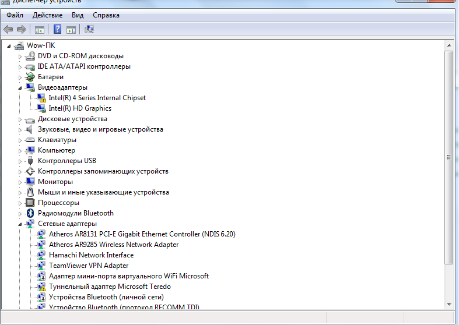Expand IDE ATA/ATAPI контроллеры node
Image resolution: width=459 pixels, height=325 pixels.
coord(20,67)
